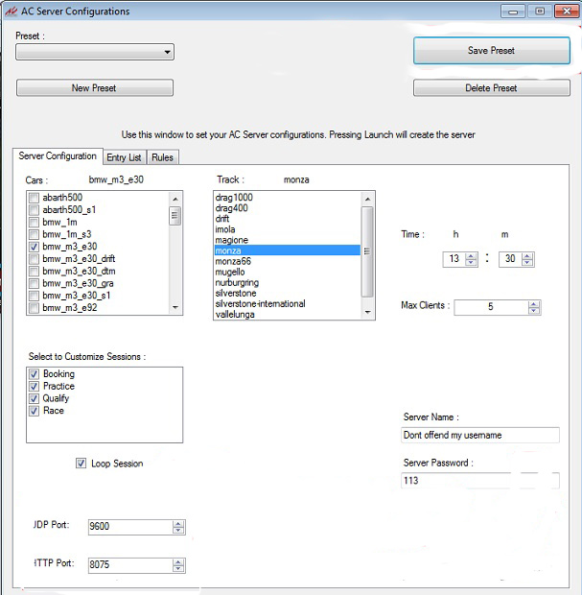582x595 pixels.
Task: Uncheck the bmw_m3_e30 car checkbox
Action: pyautogui.click(x=35, y=247)
